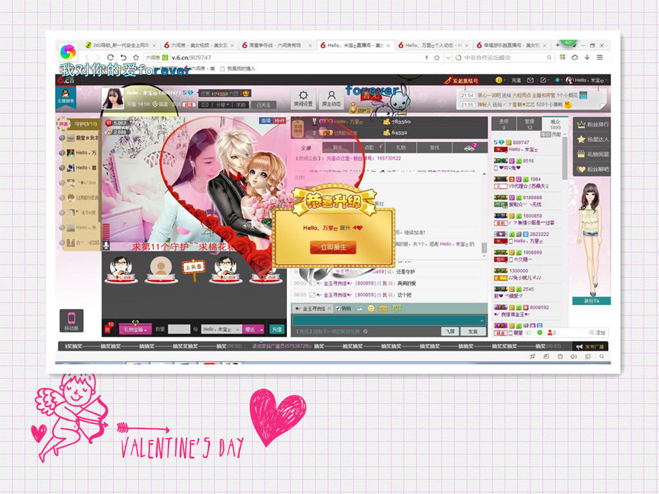Click the compose/edit icon in top bar

543,80
